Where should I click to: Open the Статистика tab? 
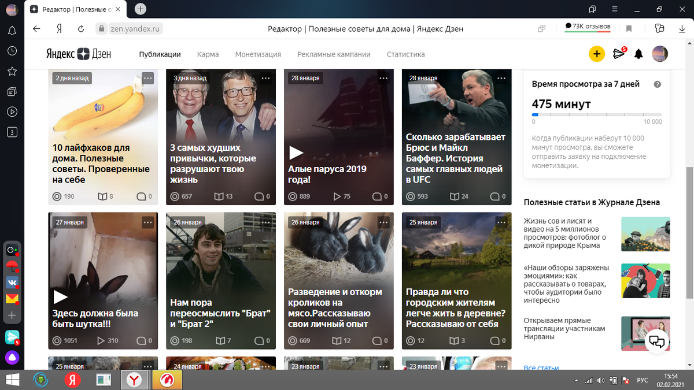point(405,54)
